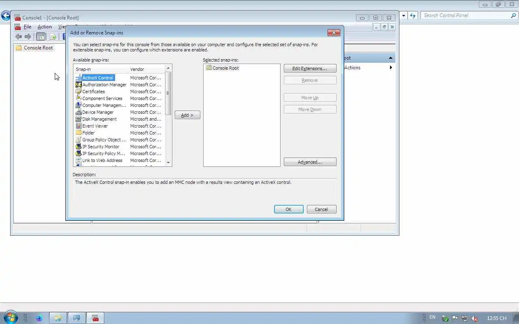Open the Windows Explorer taskbar icon
Image resolution: width=519 pixels, height=324 pixels.
tap(58, 318)
